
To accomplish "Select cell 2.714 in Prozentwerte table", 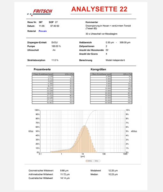I will click(43, 79).
